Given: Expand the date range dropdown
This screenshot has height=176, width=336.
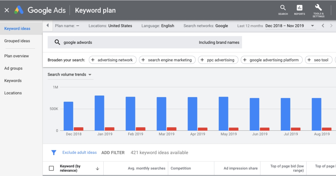Looking at the screenshot, I should (312, 26).
